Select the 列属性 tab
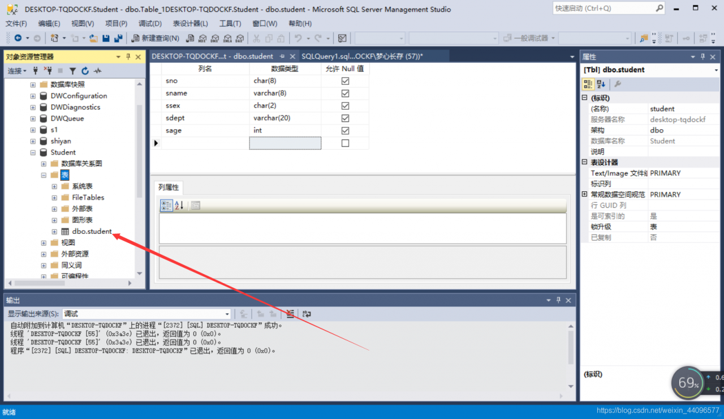Screen dimensions: 724x419 coord(169,187)
